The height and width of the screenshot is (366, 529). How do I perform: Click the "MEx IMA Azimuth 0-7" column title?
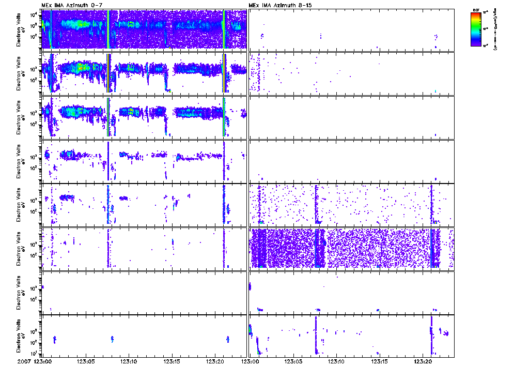[x=71, y=5]
